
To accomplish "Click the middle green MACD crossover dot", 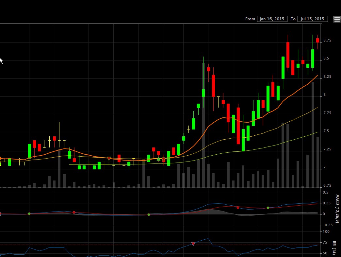I will point(149,214).
